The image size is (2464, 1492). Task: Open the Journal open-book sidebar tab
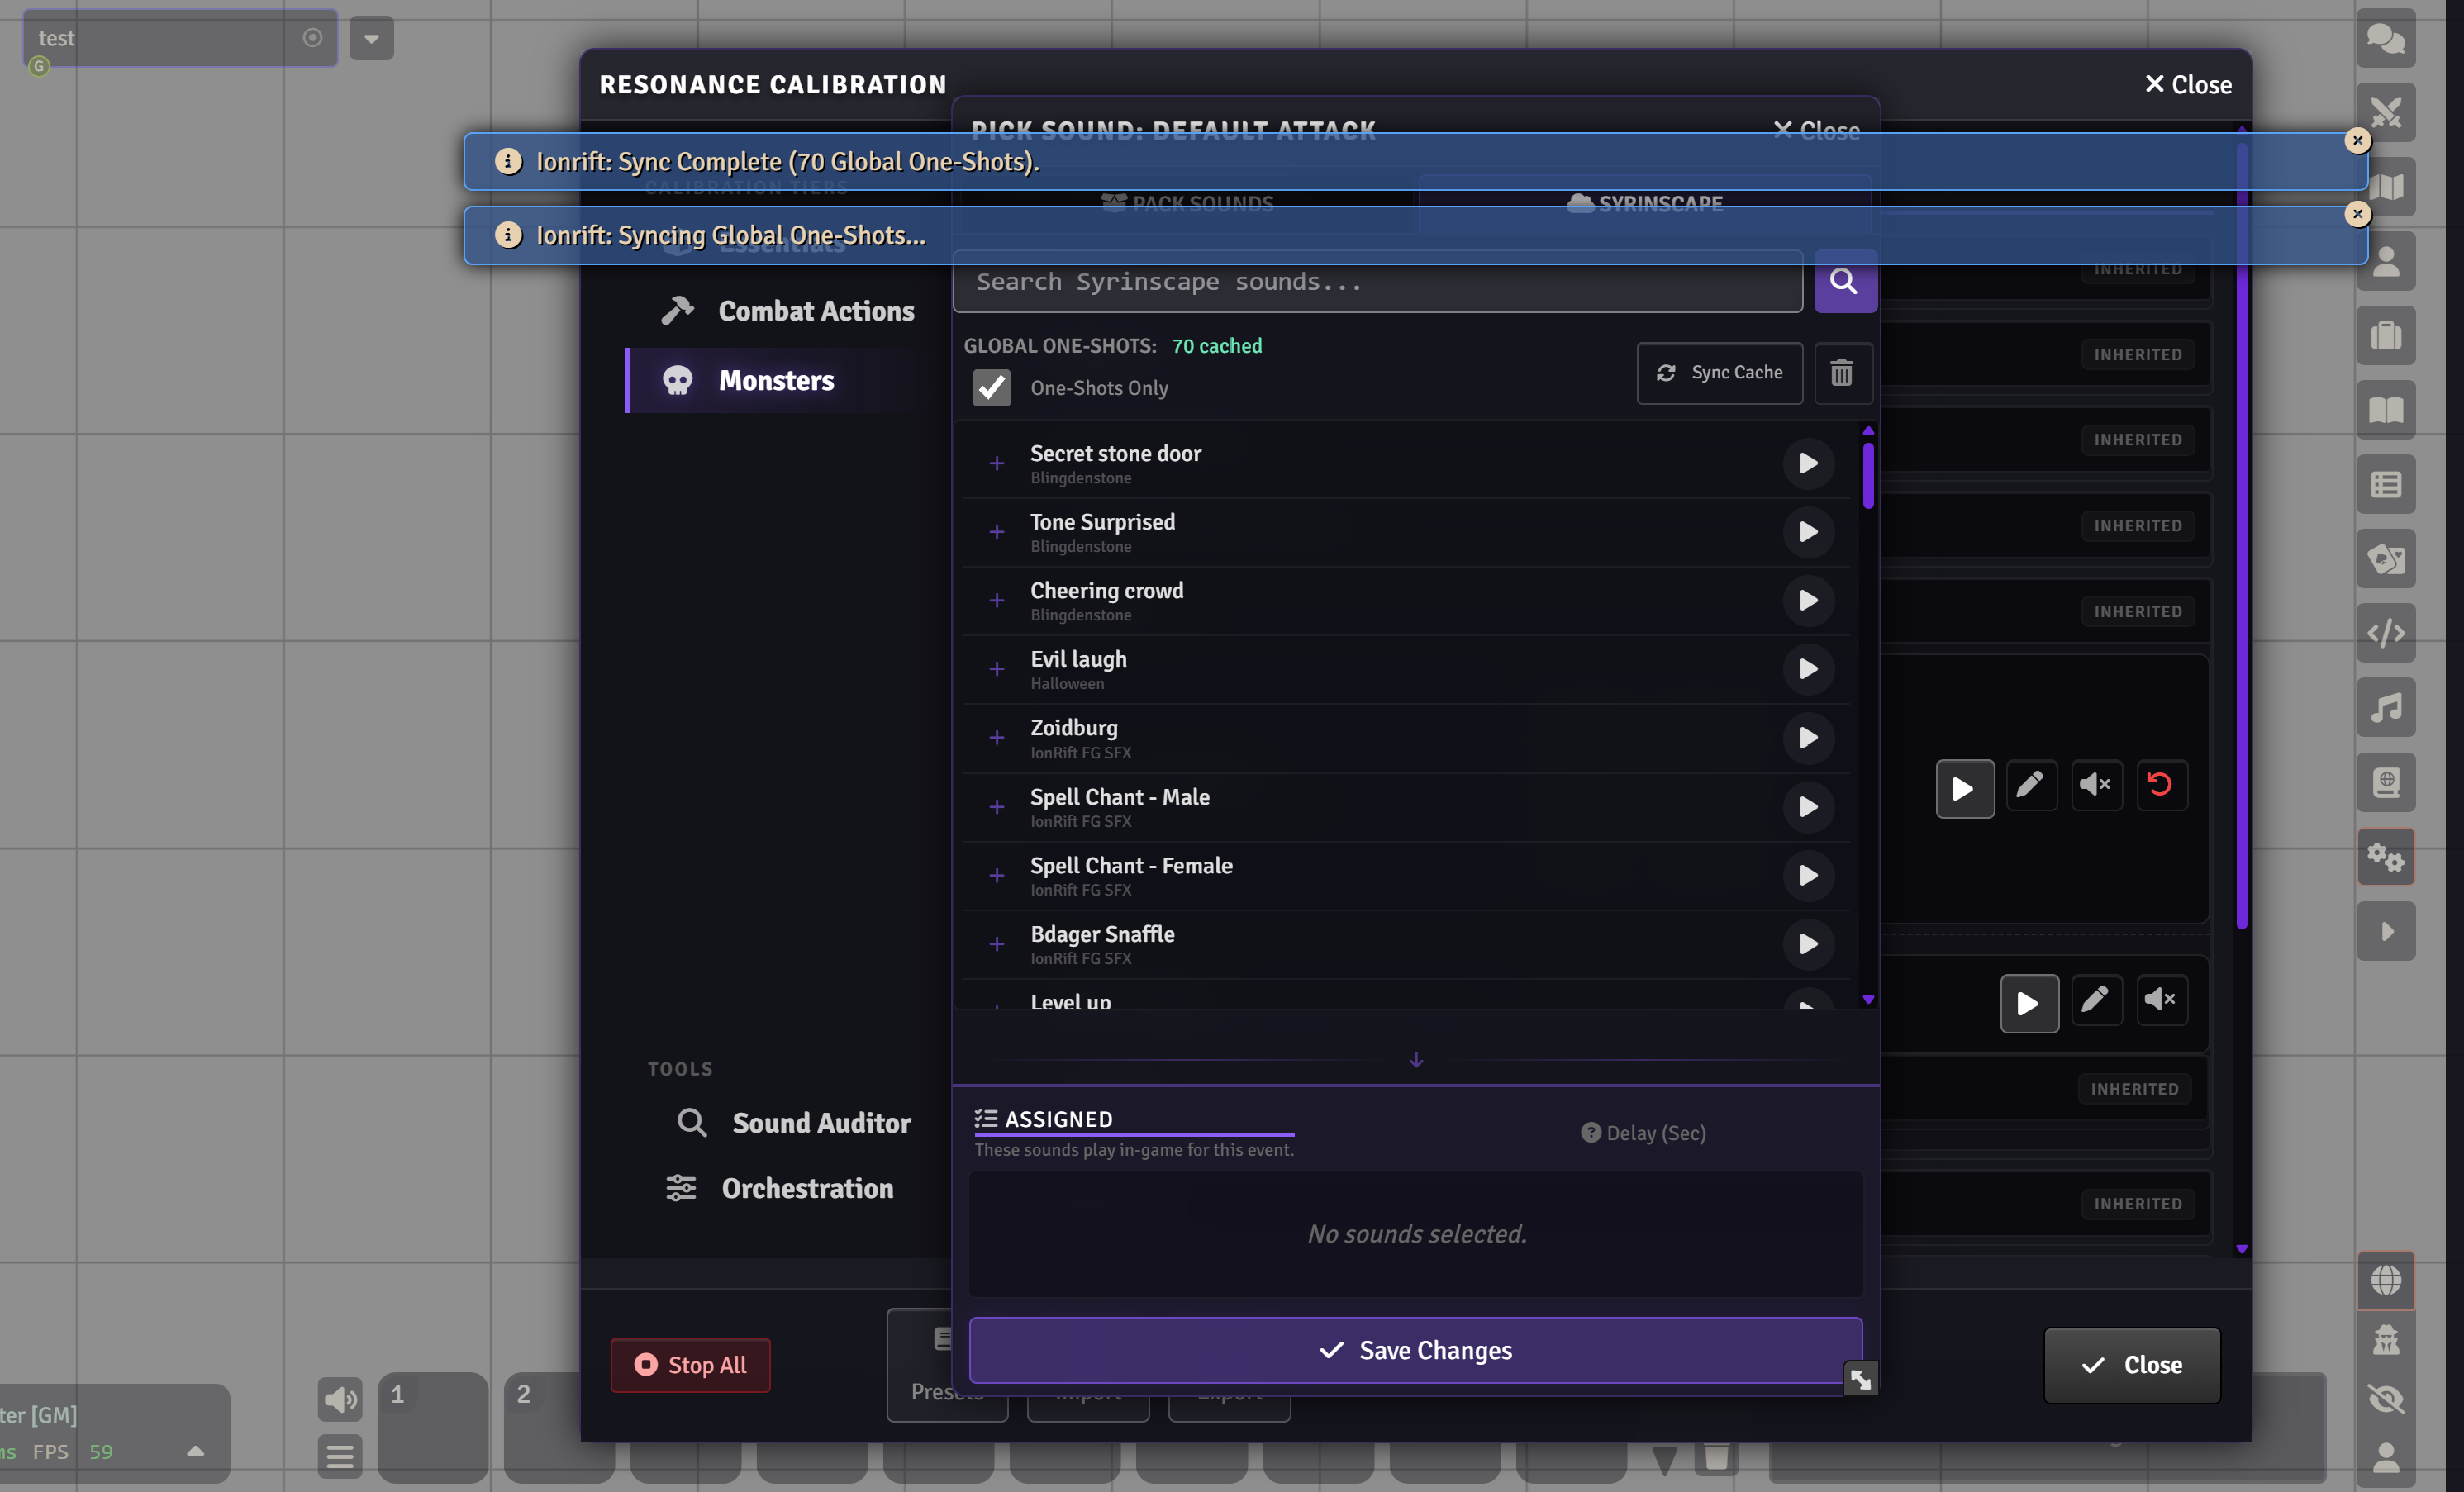point(2385,410)
